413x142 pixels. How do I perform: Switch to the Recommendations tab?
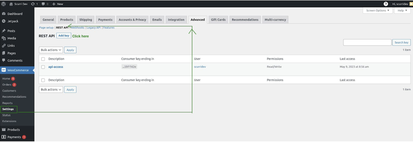coord(245,20)
